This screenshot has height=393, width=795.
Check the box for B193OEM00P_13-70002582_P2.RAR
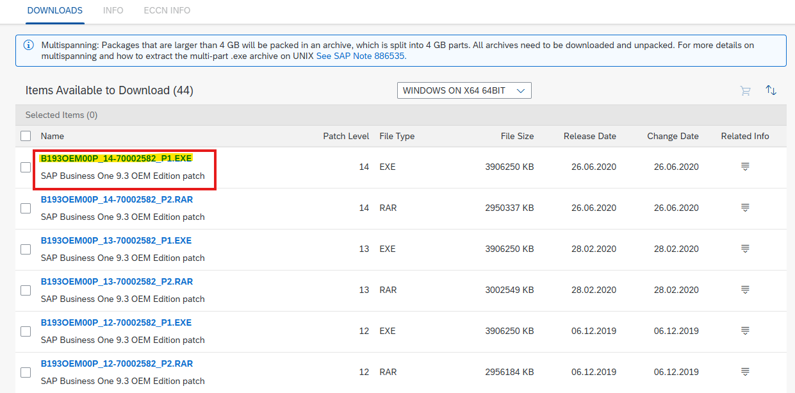(x=26, y=290)
